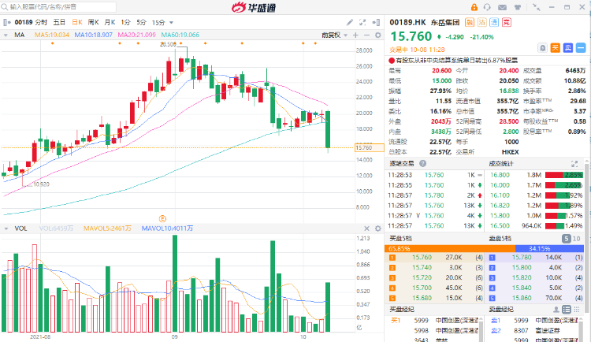The image size is (591, 342).
Task: Click ask level 5 price 15.860
Action: click(x=522, y=298)
